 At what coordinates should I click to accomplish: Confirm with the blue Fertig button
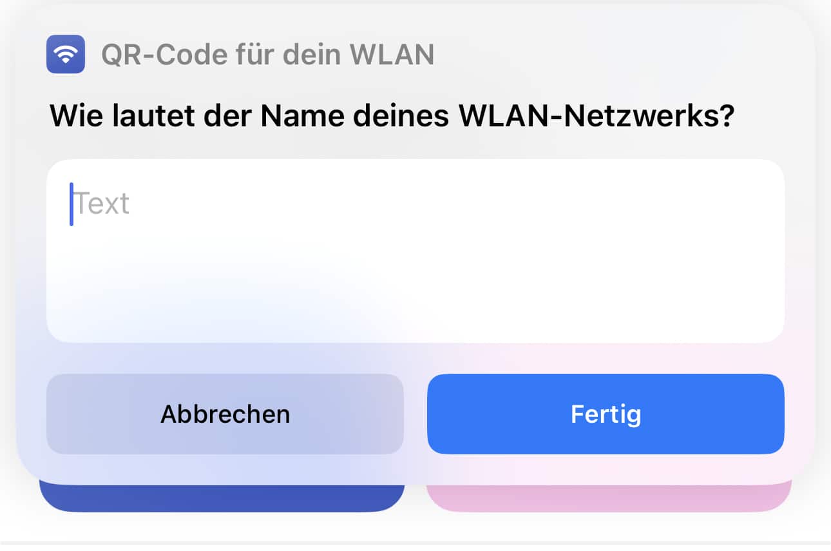point(606,414)
